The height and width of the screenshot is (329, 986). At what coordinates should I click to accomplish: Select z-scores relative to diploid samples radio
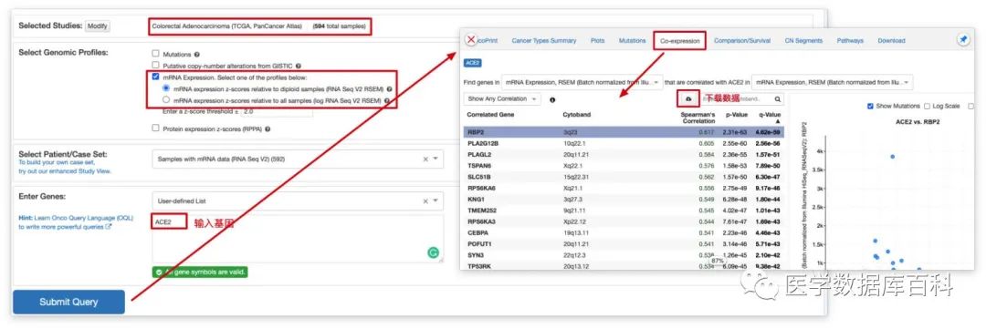166,89
